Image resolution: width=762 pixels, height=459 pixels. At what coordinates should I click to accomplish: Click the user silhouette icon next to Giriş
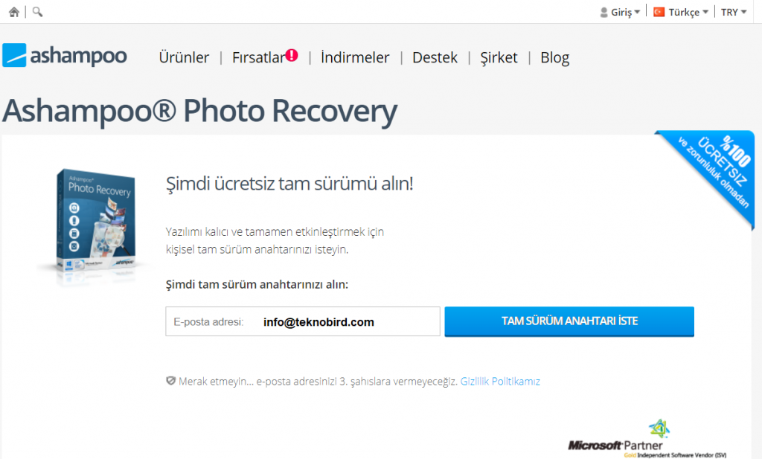pos(603,12)
